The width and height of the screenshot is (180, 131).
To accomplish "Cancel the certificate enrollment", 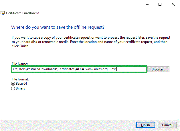I will [167, 125].
